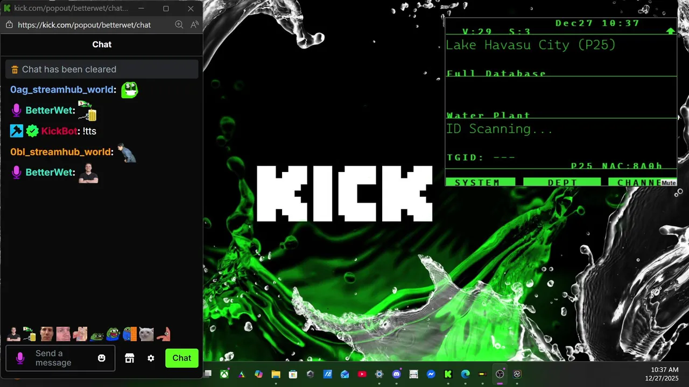Click Lake Havasu City (P25) system name
This screenshot has height=387, width=689.
point(531,45)
